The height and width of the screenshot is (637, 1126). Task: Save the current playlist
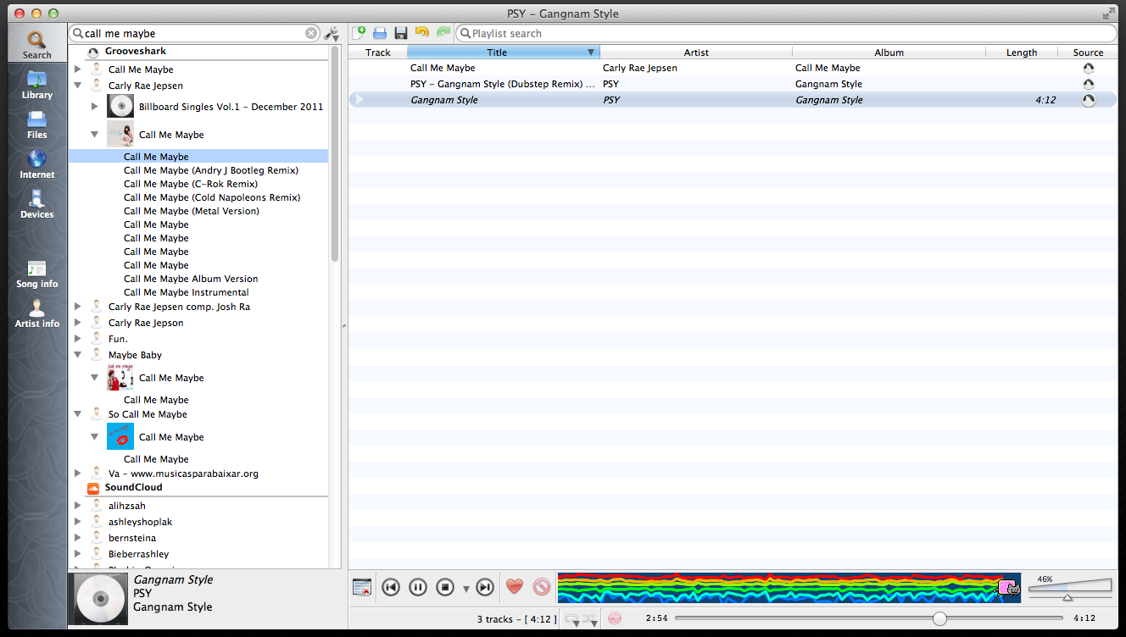point(400,32)
